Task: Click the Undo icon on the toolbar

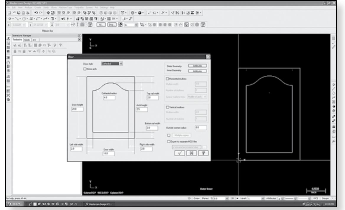Action: (x=36, y=12)
